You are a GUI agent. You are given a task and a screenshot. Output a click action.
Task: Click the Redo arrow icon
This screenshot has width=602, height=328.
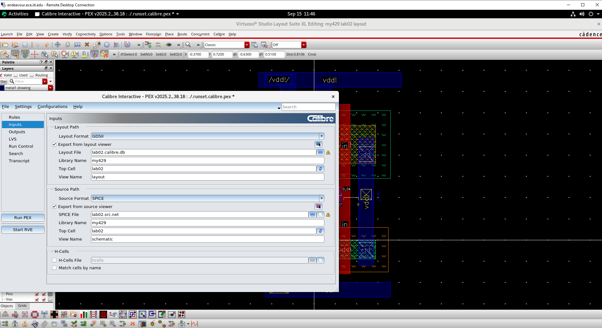tap(47, 45)
